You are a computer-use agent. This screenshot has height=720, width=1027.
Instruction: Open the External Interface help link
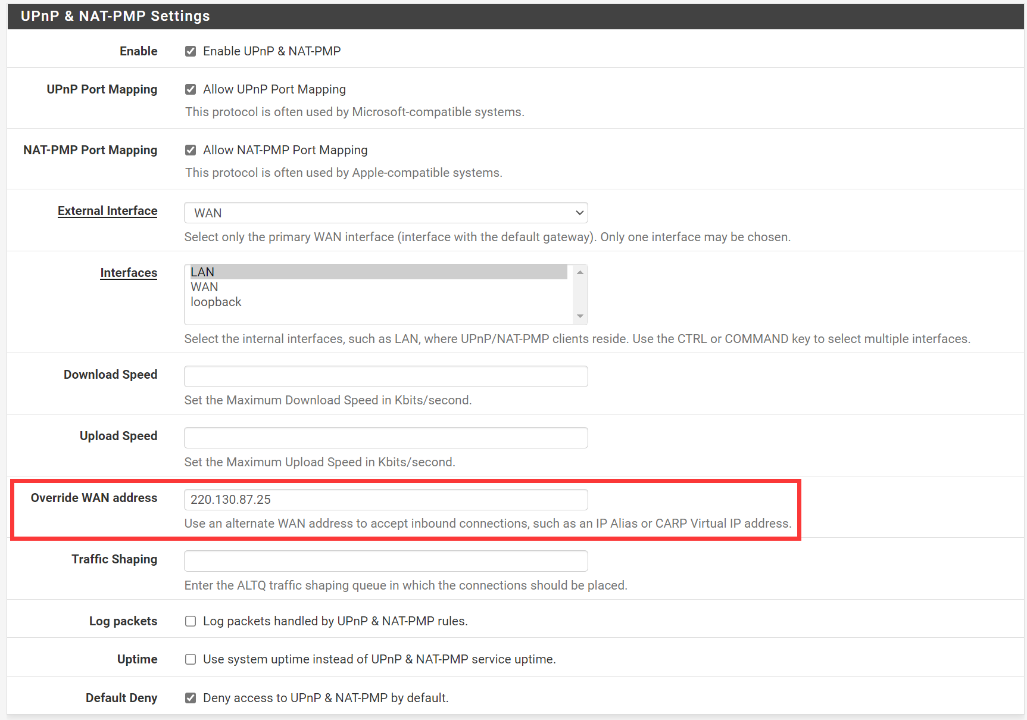[x=107, y=210]
